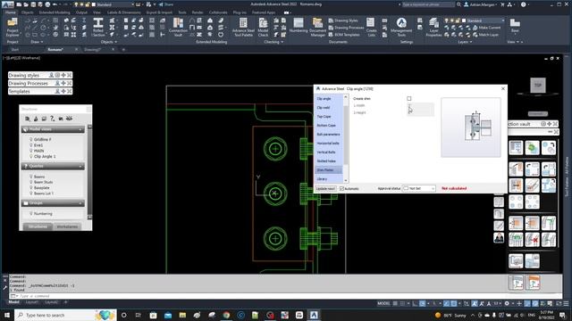This screenshot has width=572, height=321.
Task: Click the search magnifier in title bar
Action: [458, 4]
